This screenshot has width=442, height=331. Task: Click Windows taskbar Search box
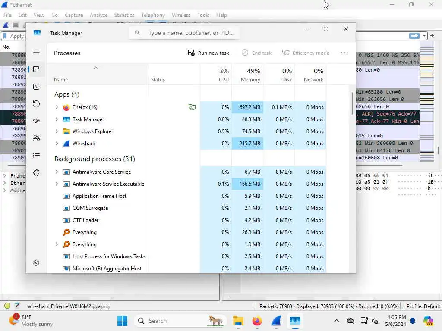(x=180, y=321)
